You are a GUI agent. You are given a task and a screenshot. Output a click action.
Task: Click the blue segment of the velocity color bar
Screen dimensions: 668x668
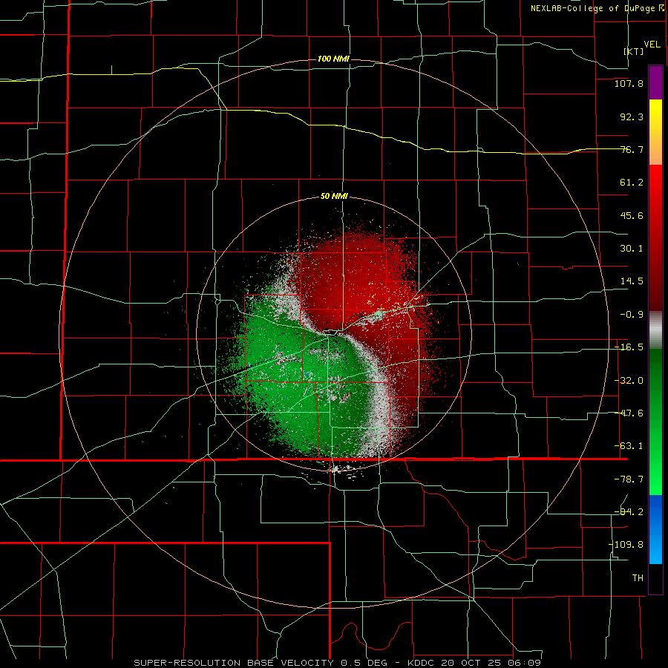pos(655,529)
